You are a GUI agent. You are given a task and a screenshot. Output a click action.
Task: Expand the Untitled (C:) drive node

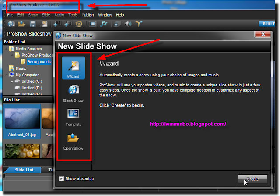pyautogui.click(x=12, y=82)
